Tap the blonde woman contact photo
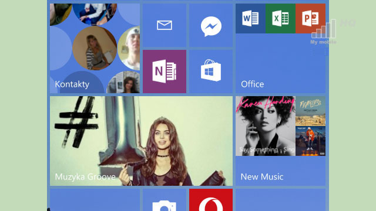Image resolution: width=376 pixels, height=211 pixels. (x=95, y=48)
